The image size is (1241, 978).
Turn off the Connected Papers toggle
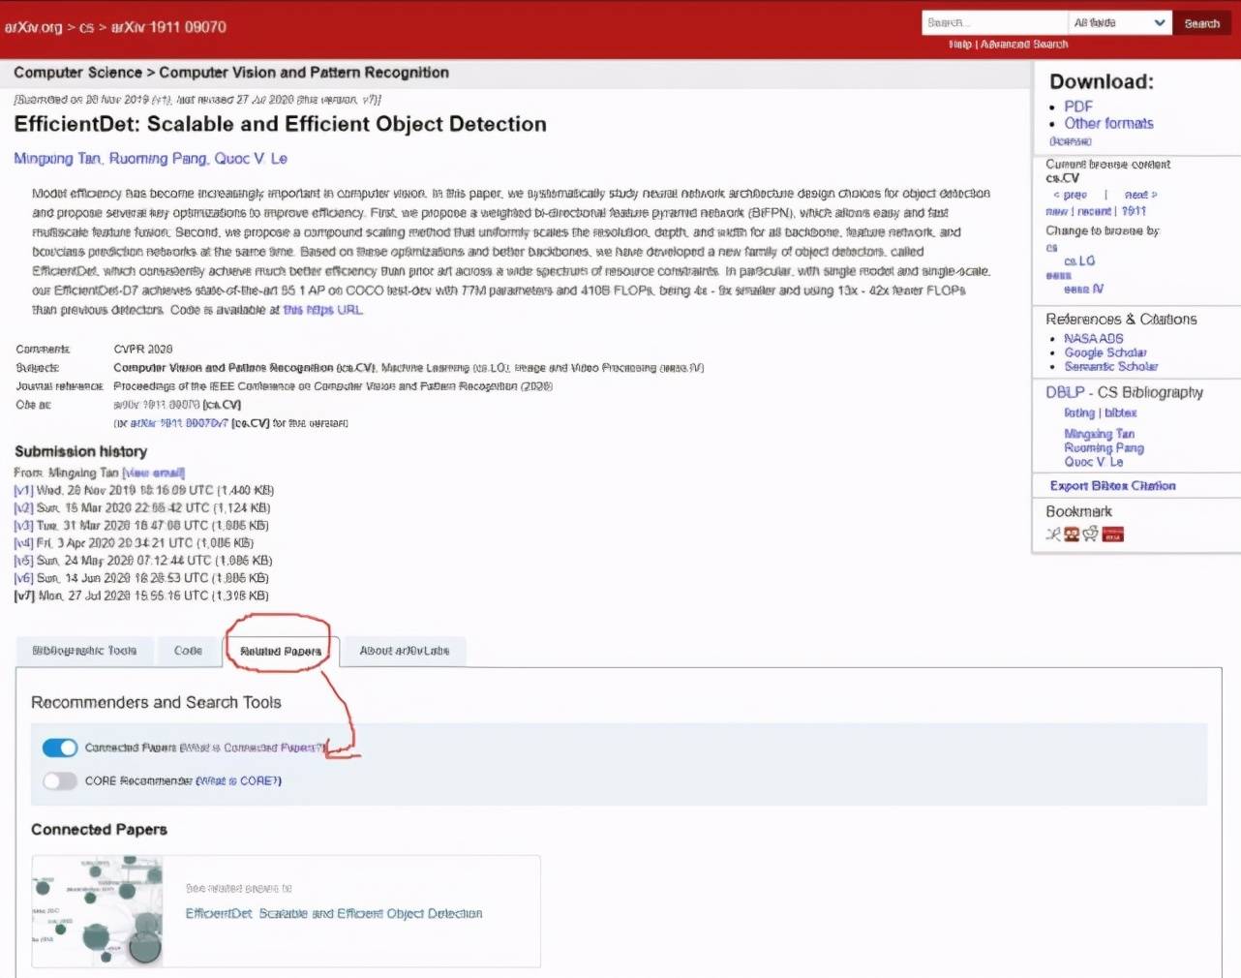point(60,748)
